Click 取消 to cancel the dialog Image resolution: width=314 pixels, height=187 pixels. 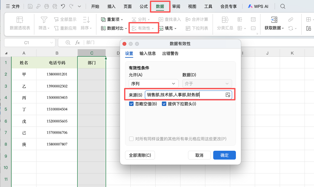point(199,155)
